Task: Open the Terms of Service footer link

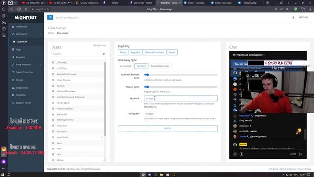Action: click(x=288, y=169)
